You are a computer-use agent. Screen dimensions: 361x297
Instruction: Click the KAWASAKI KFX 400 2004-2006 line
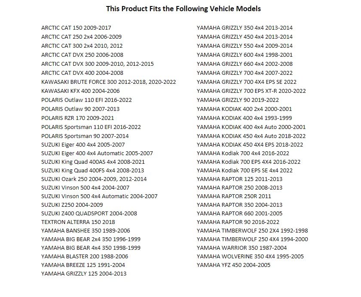[x=80, y=91]
